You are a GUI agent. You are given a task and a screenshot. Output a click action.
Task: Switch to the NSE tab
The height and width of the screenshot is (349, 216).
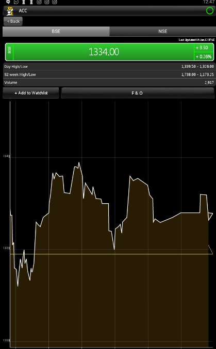coord(162,32)
